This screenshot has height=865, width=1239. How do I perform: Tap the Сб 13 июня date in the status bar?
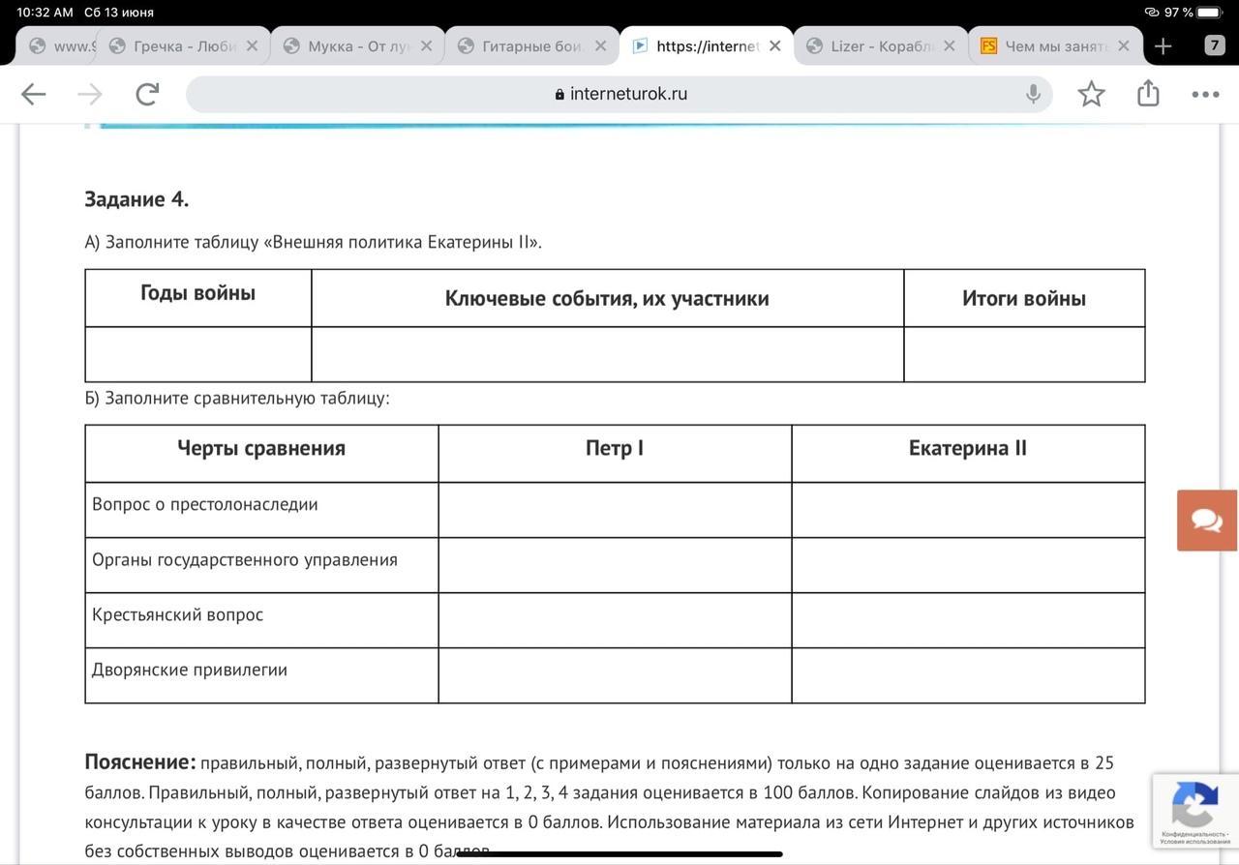tap(119, 13)
